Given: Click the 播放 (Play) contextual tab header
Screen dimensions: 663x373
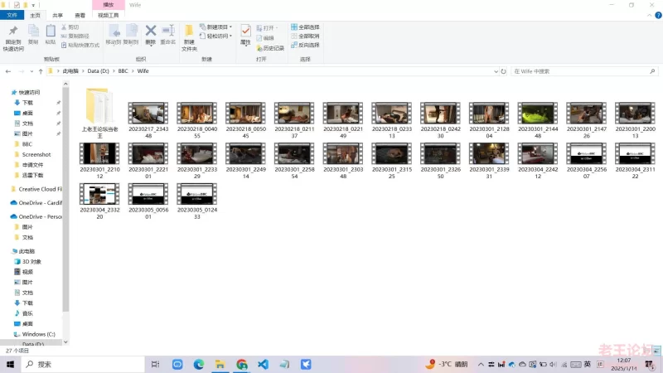Looking at the screenshot, I should 109,5.
